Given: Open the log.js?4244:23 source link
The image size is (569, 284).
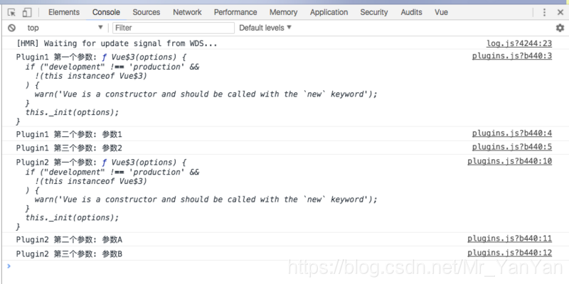Looking at the screenshot, I should click(x=519, y=43).
